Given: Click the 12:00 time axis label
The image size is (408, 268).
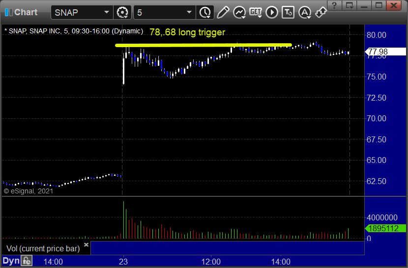Looking at the screenshot, I should click(211, 262).
